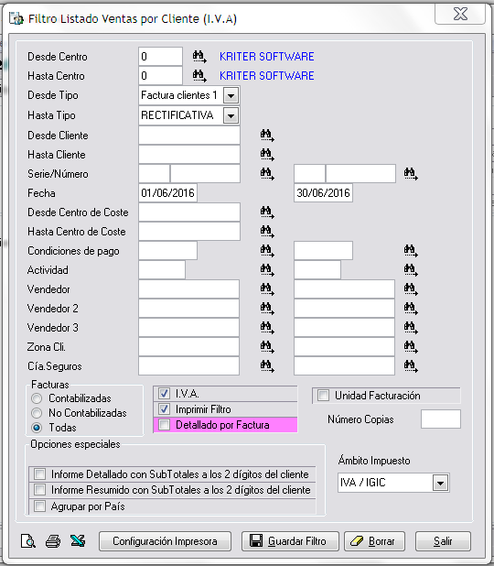Click the print preview magnifier icon
The height and width of the screenshot is (566, 494).
coord(28,541)
